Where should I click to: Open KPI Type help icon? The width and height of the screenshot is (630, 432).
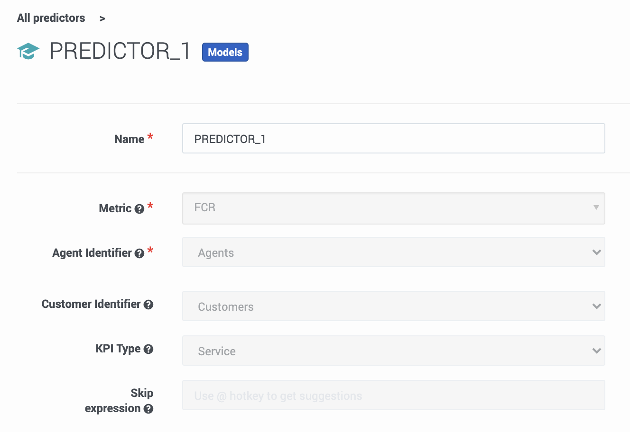click(148, 349)
